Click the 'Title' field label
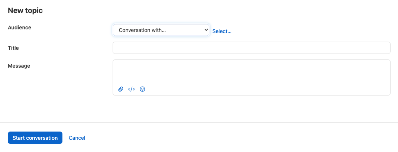398x152 pixels. coord(13,48)
